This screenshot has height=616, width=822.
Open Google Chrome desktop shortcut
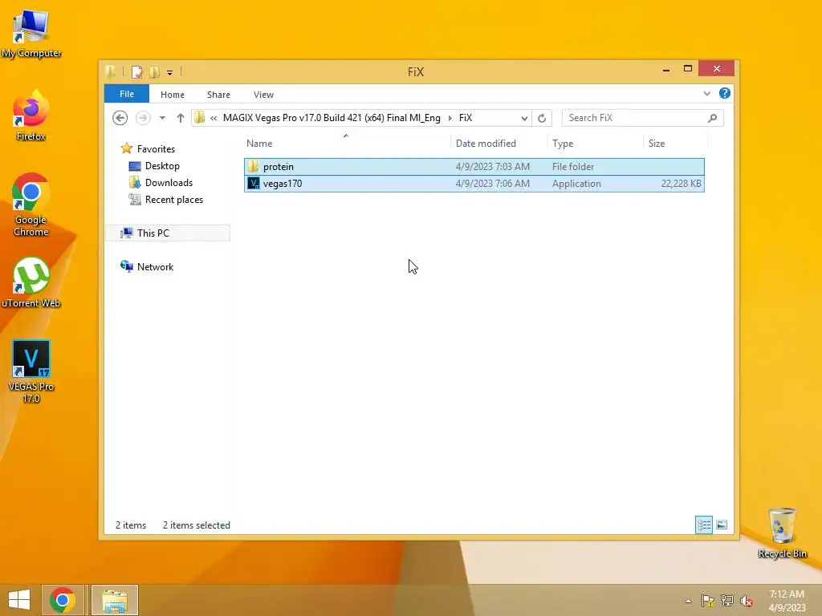click(31, 205)
